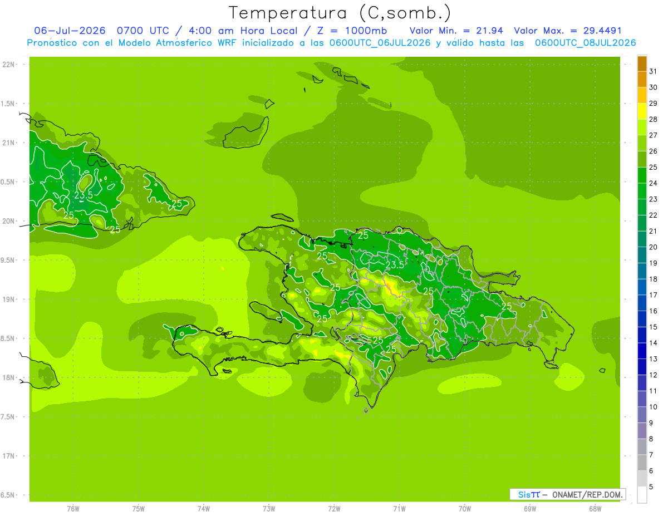Image resolution: width=668 pixels, height=516 pixels.
Task: Click the "72W" longitude axis label
Action: (334, 509)
